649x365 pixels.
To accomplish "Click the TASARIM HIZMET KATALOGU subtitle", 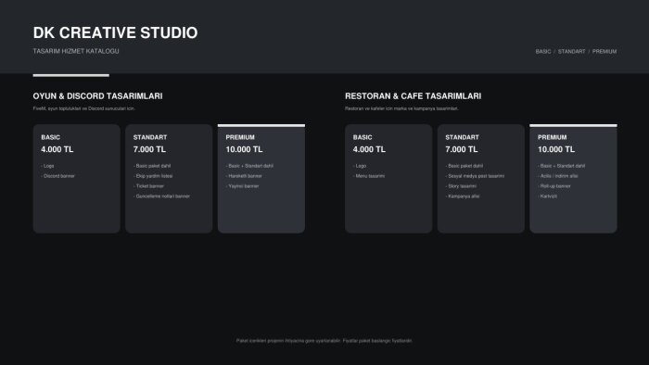I will [x=76, y=51].
